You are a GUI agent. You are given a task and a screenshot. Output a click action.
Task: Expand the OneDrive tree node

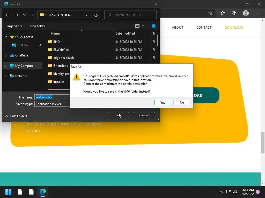pos(6,55)
